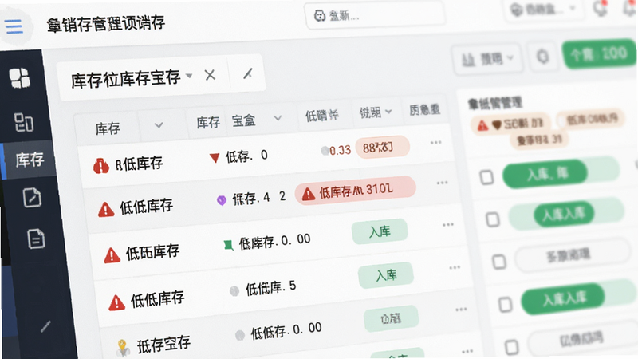Image resolution: width=638 pixels, height=359 pixels.
Task: Adjust the left-filled 入库入库 progress bar
Action: [x=579, y=297]
